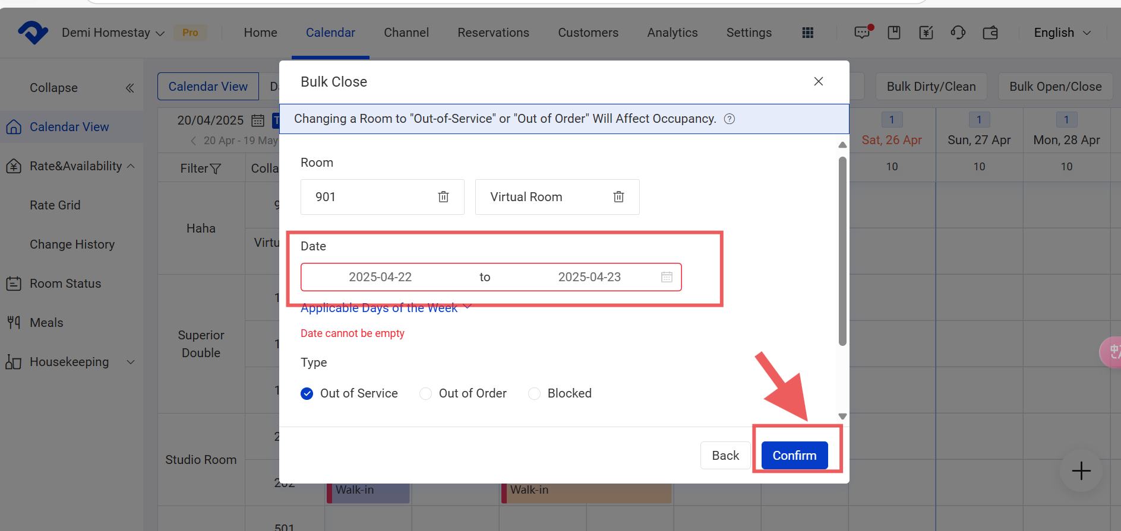
Task: Click the customer support headset icon
Action: pos(958,33)
